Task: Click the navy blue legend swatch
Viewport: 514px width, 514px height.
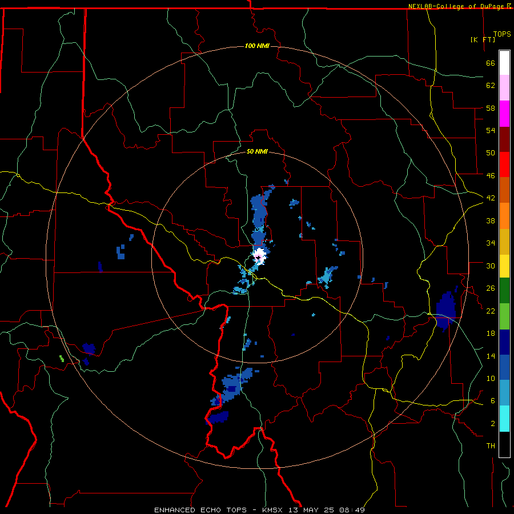Action: pyautogui.click(x=504, y=342)
